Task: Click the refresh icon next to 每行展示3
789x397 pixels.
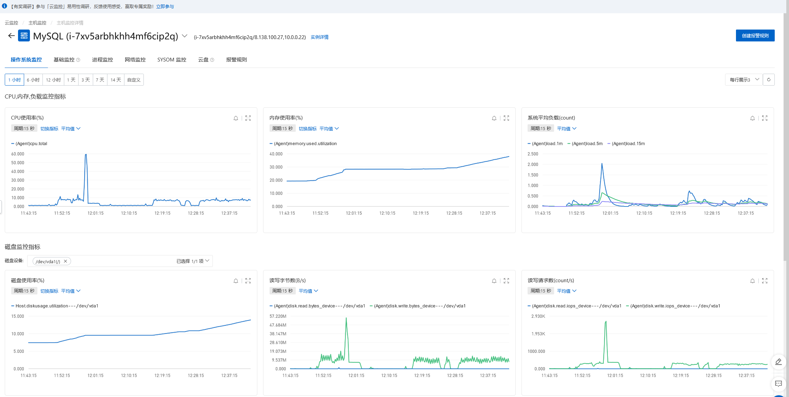Action: click(769, 80)
